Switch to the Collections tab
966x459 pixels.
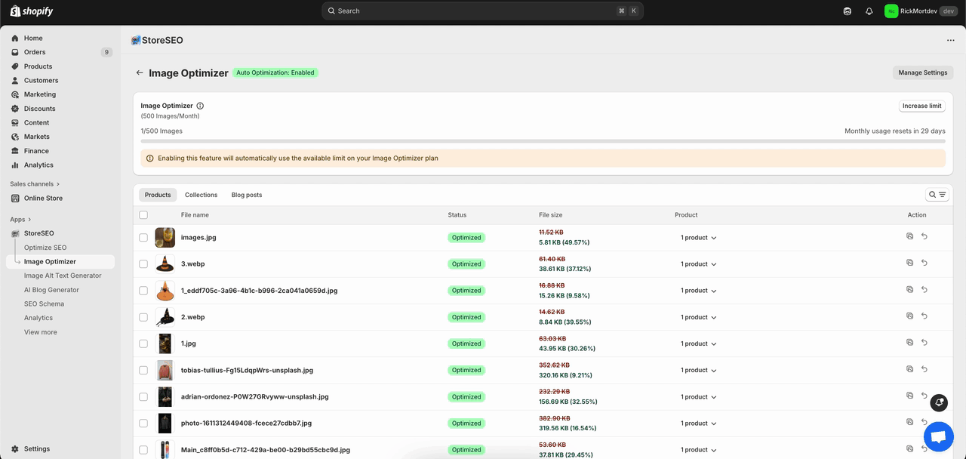point(201,195)
